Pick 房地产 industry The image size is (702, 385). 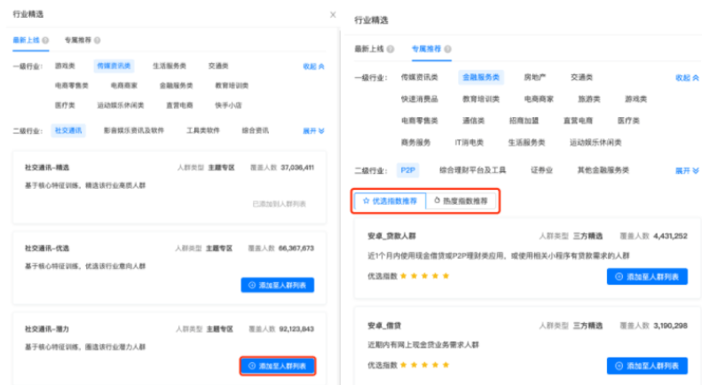[x=535, y=77]
